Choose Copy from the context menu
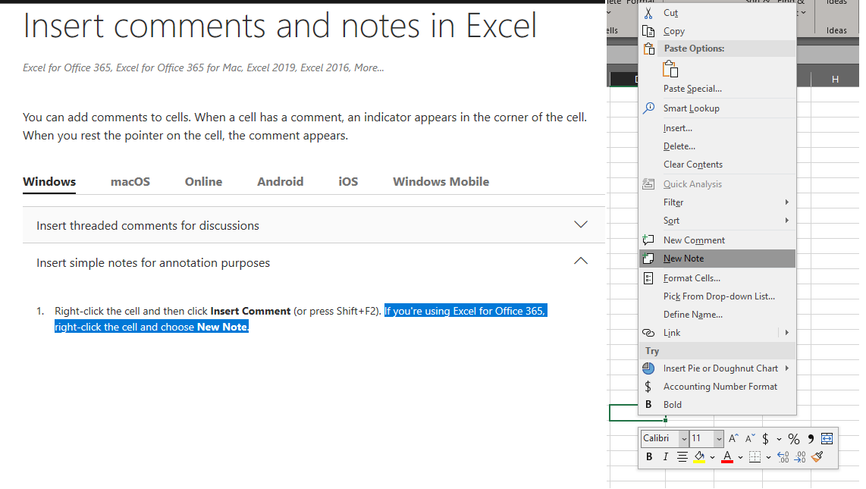Viewport: 866px width, 489px height. click(717, 31)
